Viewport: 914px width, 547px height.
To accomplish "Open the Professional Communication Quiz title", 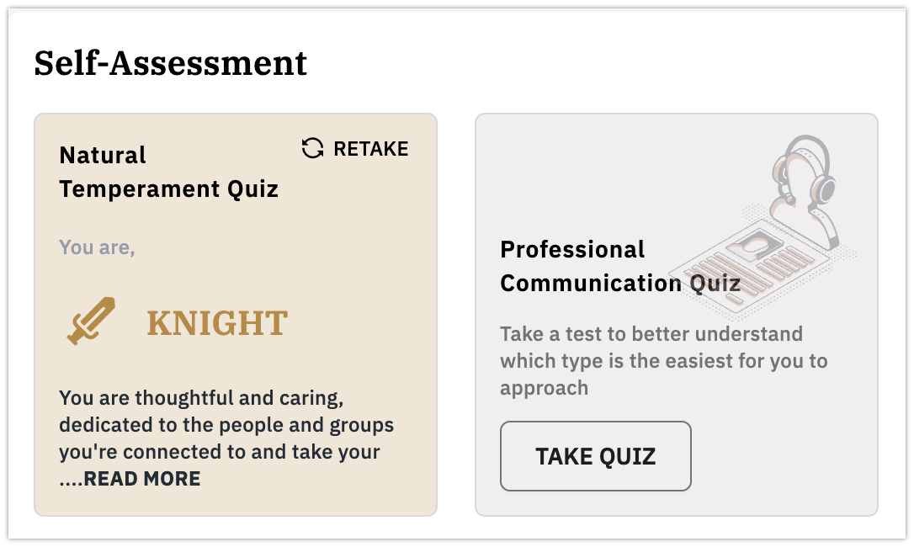I will point(620,267).
